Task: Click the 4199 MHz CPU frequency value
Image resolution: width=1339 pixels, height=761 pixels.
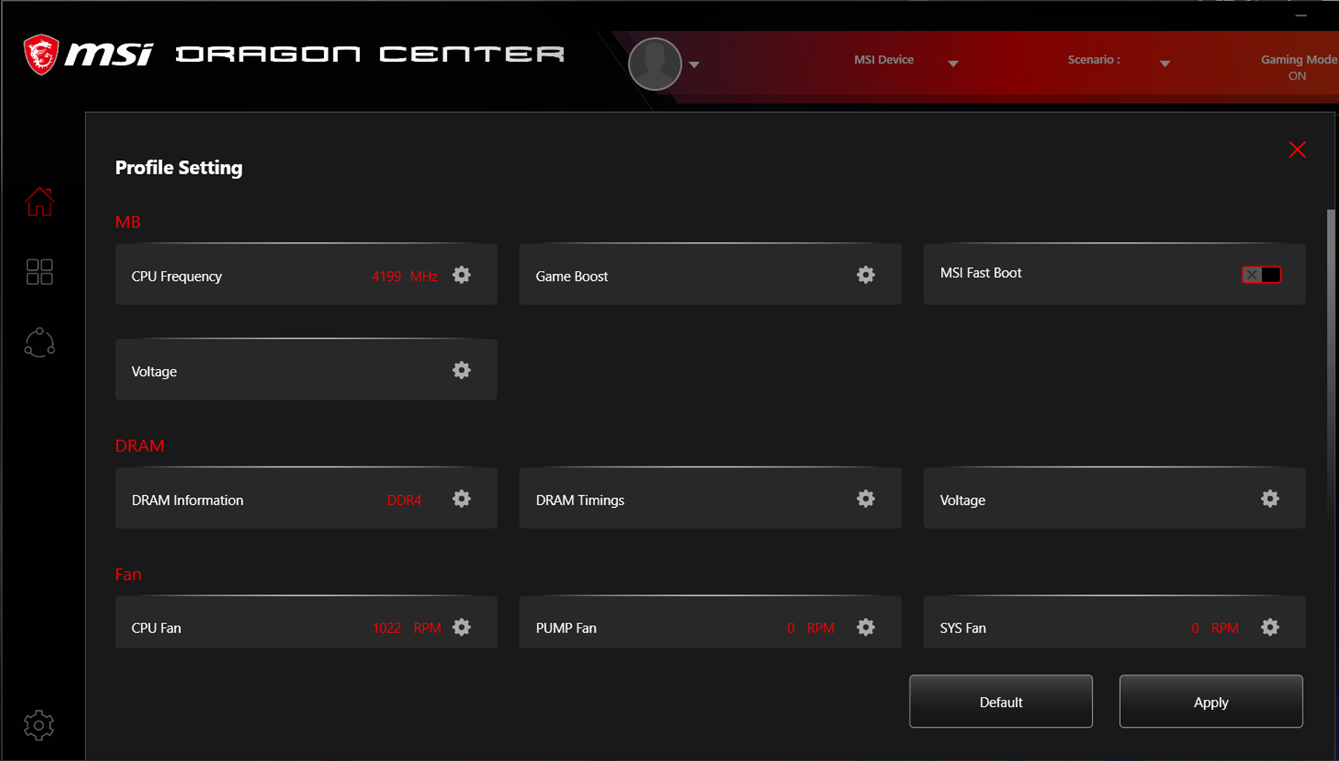Action: tap(404, 276)
